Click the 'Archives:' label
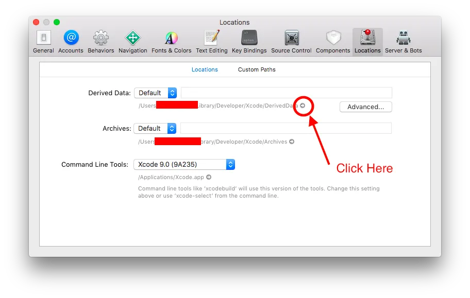Viewport: 470px width, 298px height. [x=117, y=129]
